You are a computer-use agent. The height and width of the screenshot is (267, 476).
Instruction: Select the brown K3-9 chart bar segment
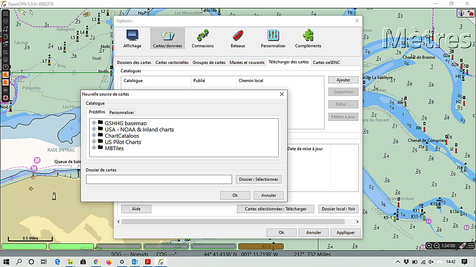[261, 247]
